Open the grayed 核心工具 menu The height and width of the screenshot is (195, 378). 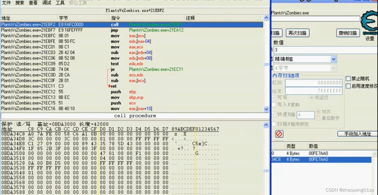pyautogui.click(x=78, y=3)
